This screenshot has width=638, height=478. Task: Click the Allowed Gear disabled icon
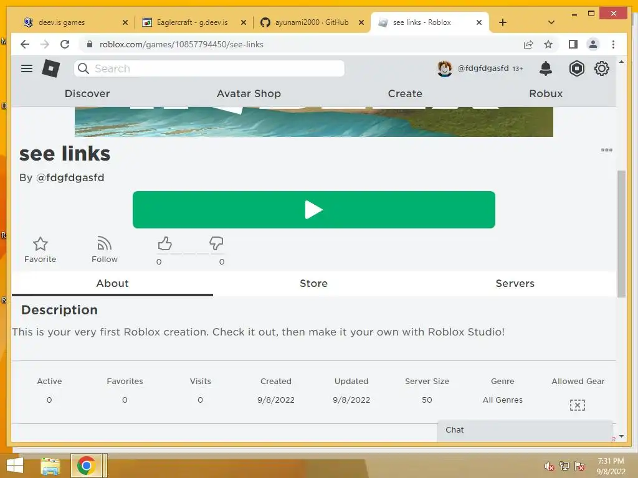[x=578, y=405]
